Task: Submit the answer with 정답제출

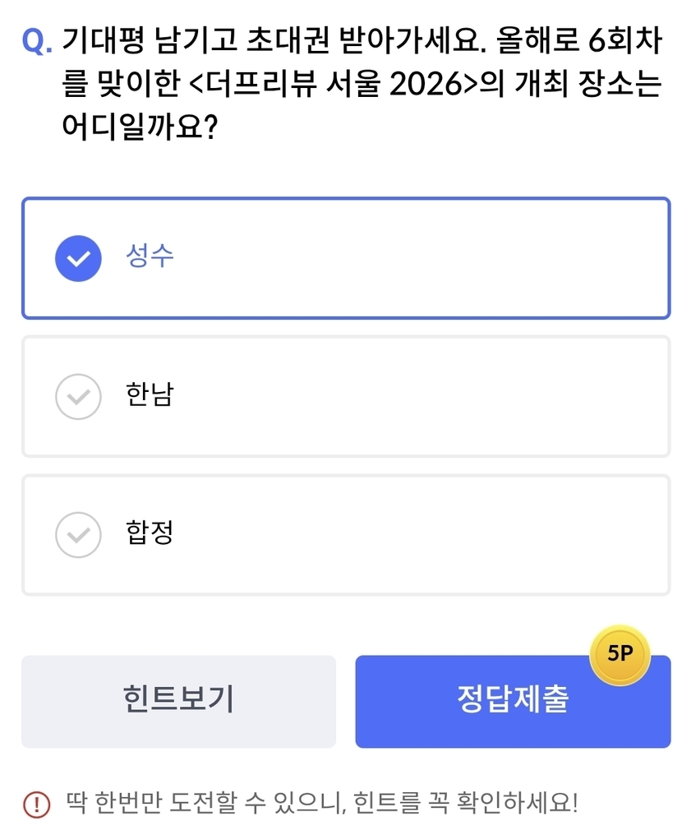Action: pos(512,701)
